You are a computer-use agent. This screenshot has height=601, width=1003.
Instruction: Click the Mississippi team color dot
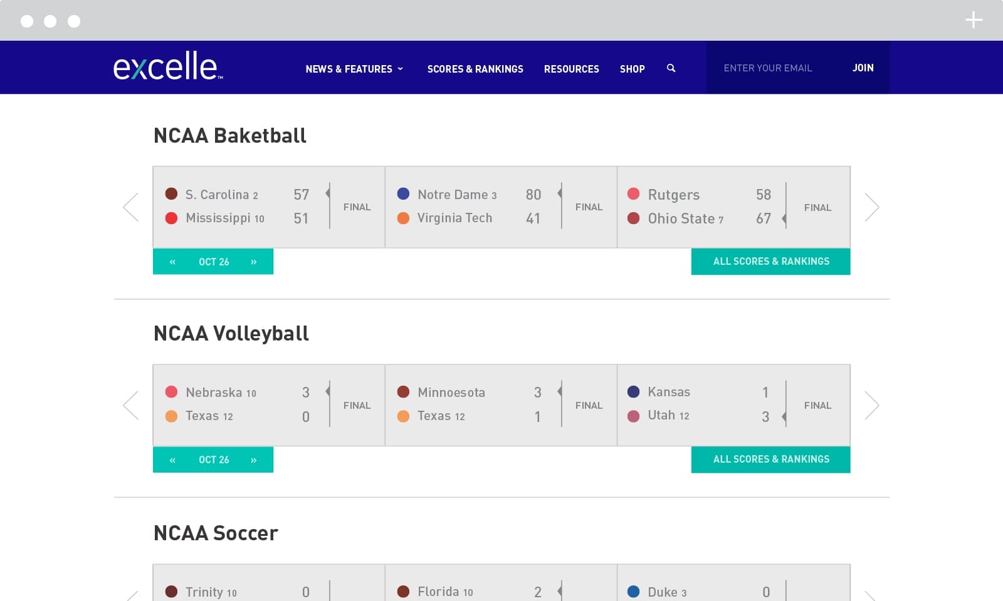[171, 218]
